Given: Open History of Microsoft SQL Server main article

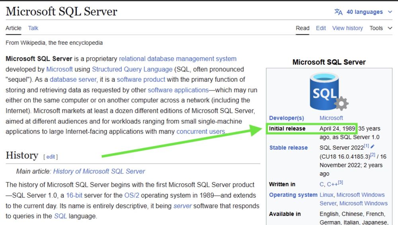Looking at the screenshot, I should (99, 171).
